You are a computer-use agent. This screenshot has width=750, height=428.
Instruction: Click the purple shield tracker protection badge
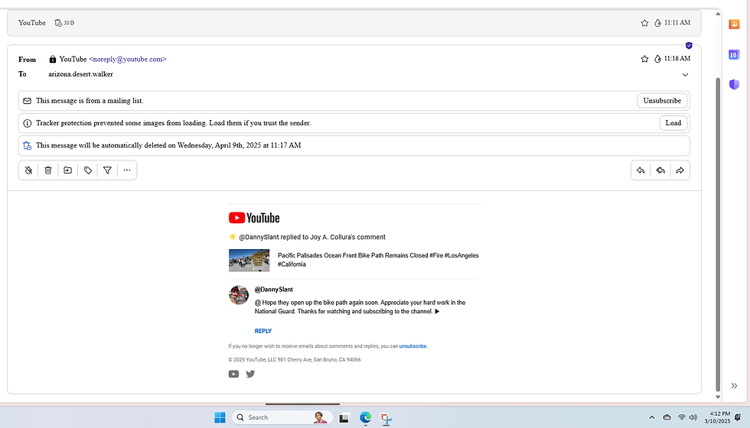(689, 45)
